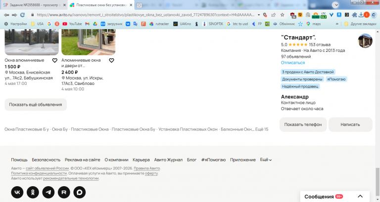Click the seller avatar thumbnail
Screen dimensions: 380x202
click(x=365, y=41)
